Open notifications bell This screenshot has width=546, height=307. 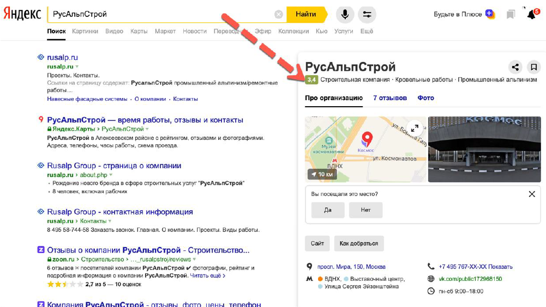point(532,14)
